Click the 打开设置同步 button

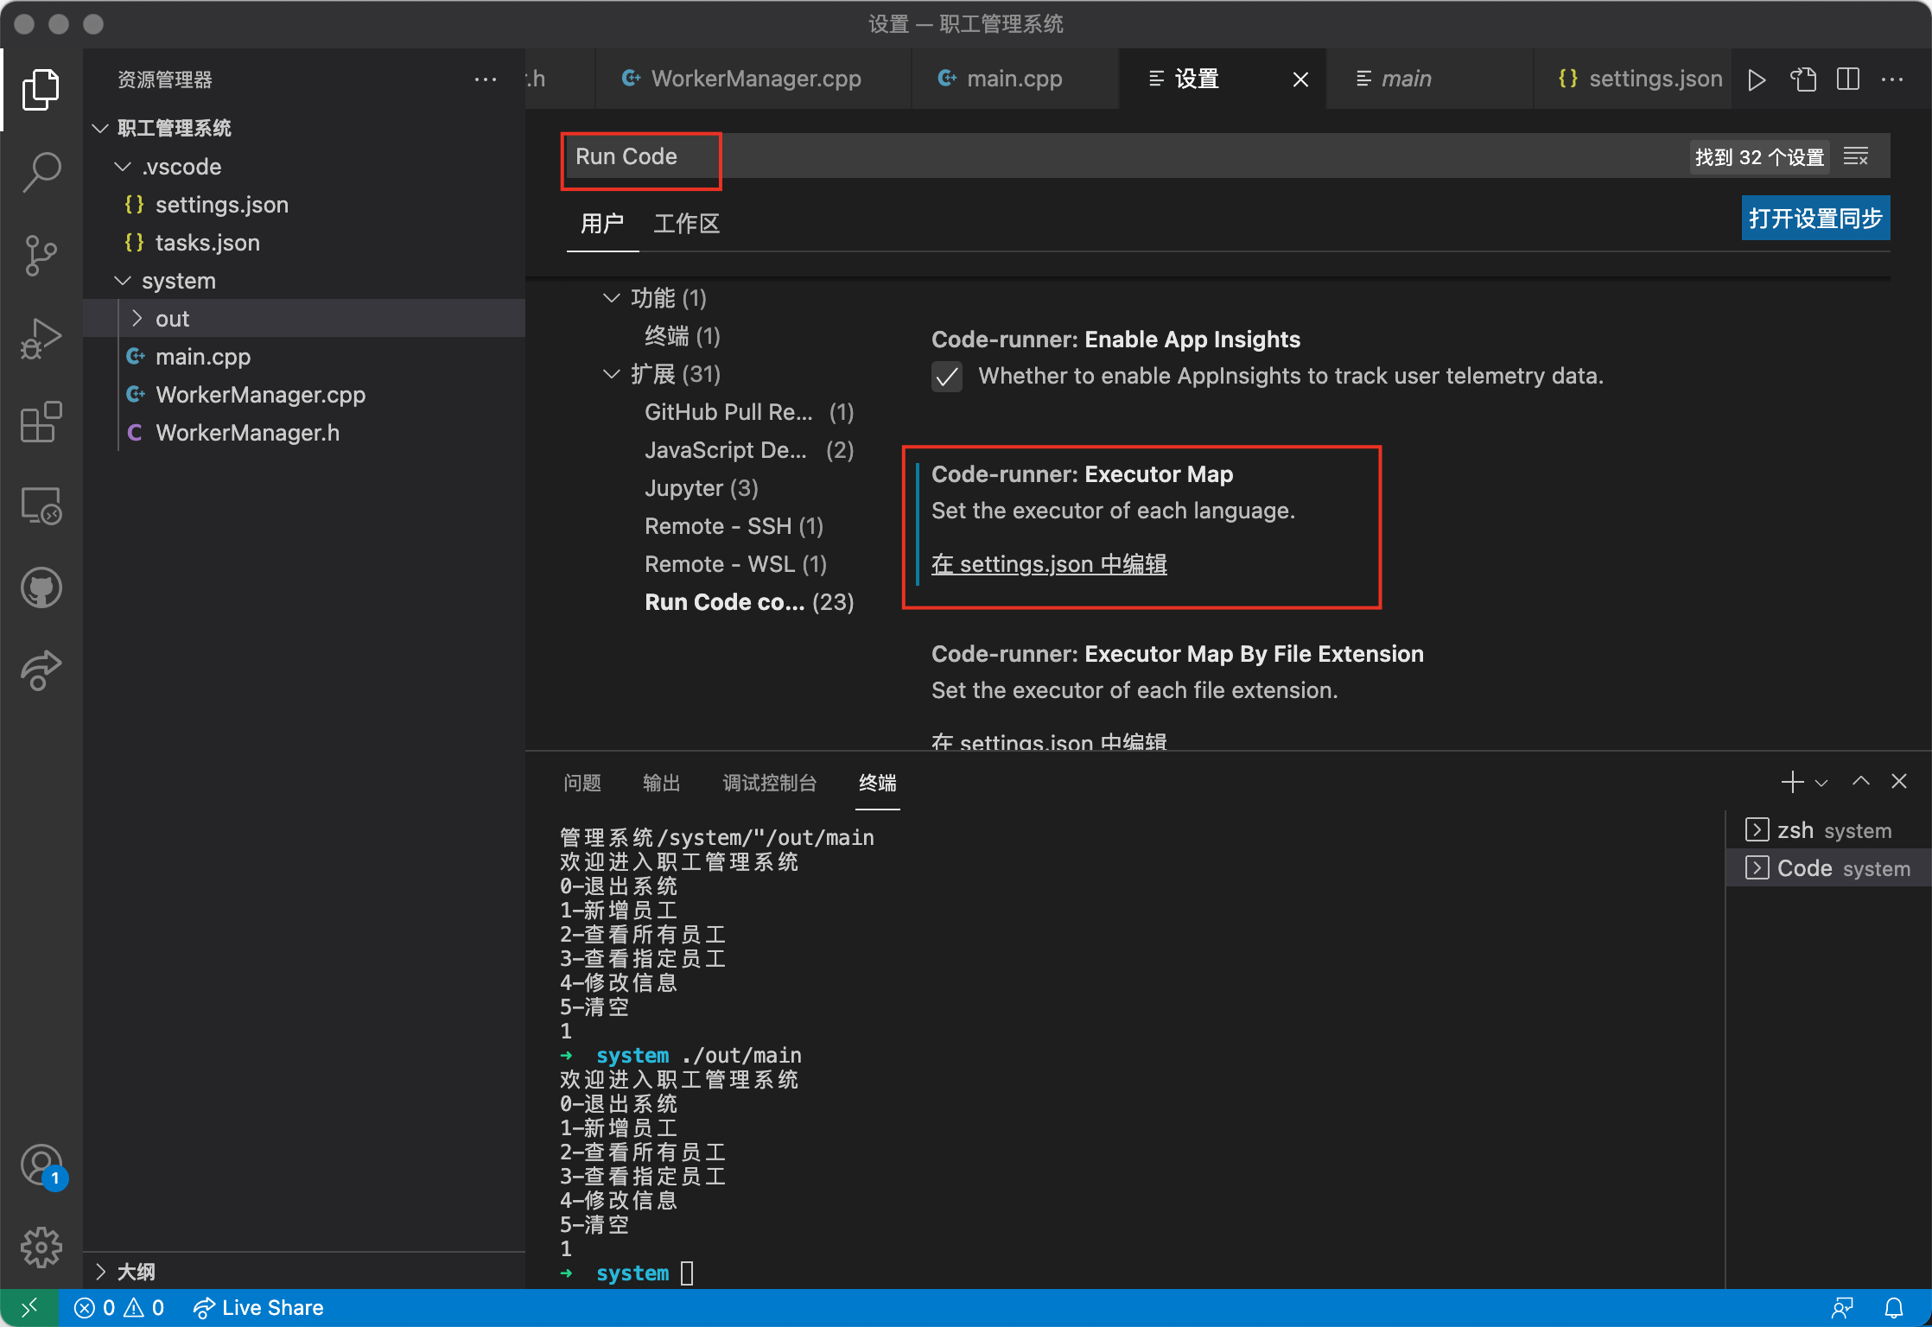[x=1815, y=218]
